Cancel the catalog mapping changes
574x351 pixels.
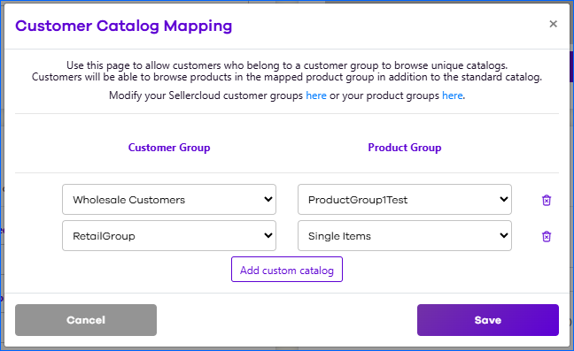click(x=86, y=320)
